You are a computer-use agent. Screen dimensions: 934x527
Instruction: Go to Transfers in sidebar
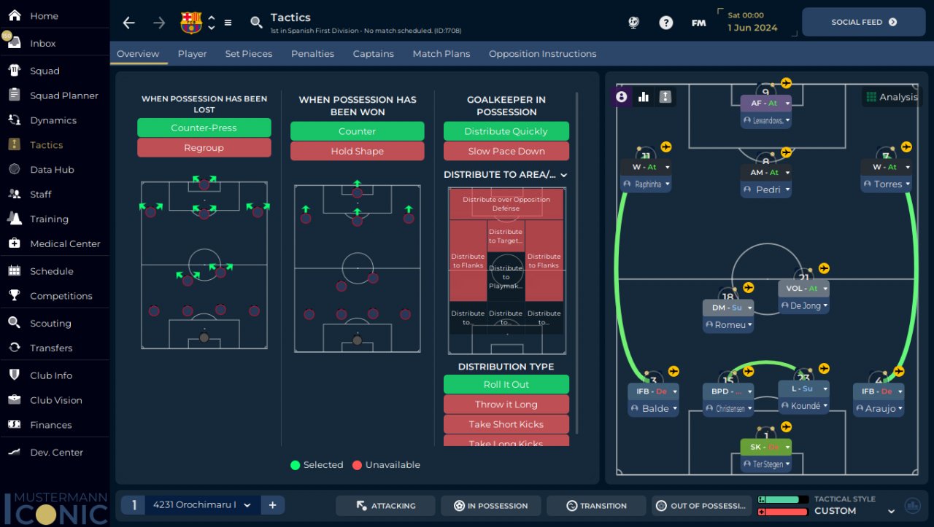point(51,348)
